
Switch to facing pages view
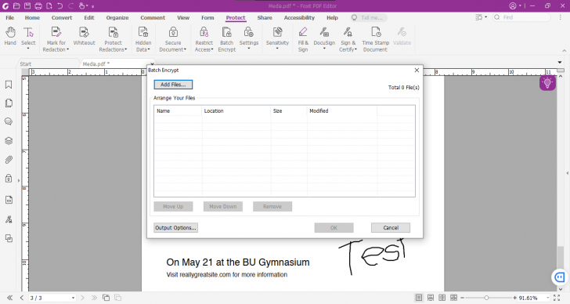click(442, 298)
